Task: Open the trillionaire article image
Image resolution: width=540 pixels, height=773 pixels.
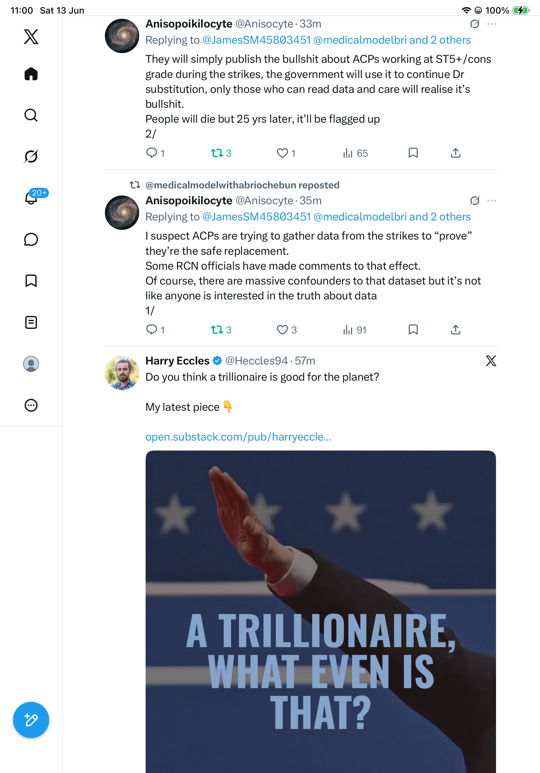Action: [x=321, y=612]
